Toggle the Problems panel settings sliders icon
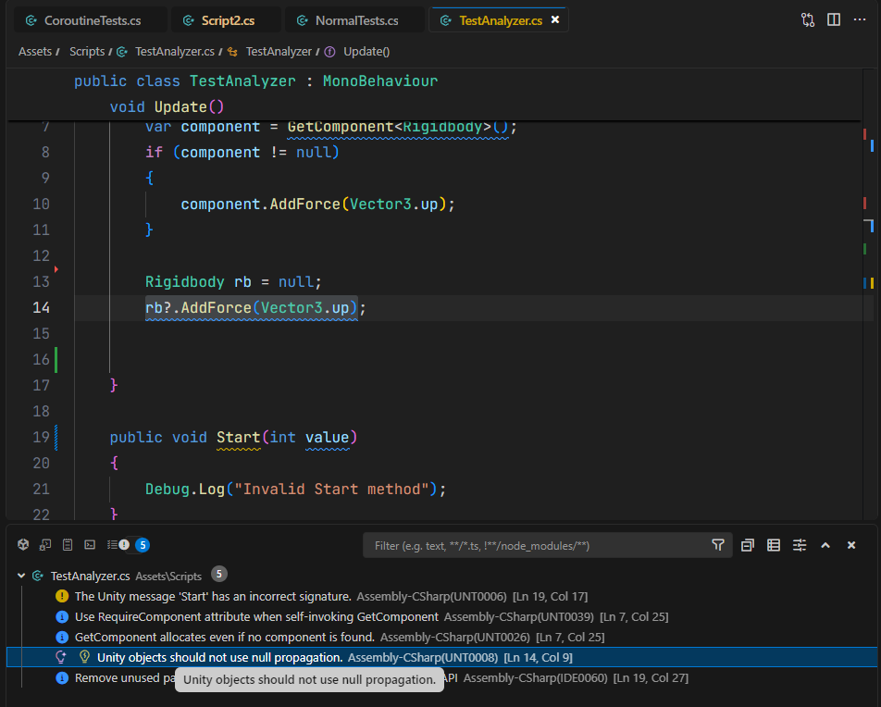Image resolution: width=881 pixels, height=707 pixels. tap(800, 545)
